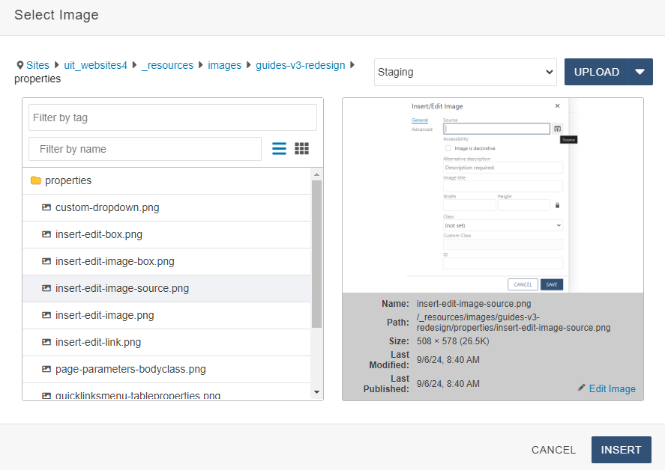Viewport: 665px width, 470px height.
Task: Click the file list scroll up arrow
Action: point(317,174)
